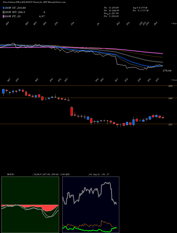
Task: Click the green line in the ADX panel
Action: click(90, 230)
